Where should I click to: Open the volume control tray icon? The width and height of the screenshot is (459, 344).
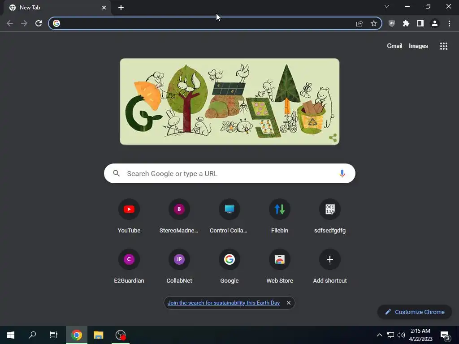pos(401,335)
